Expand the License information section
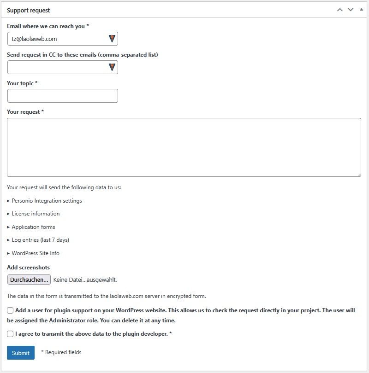 (36, 214)
